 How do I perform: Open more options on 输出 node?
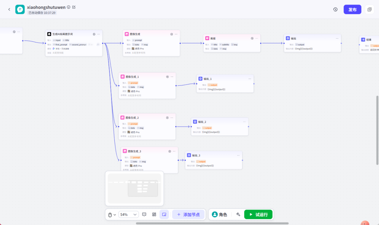(x=337, y=38)
